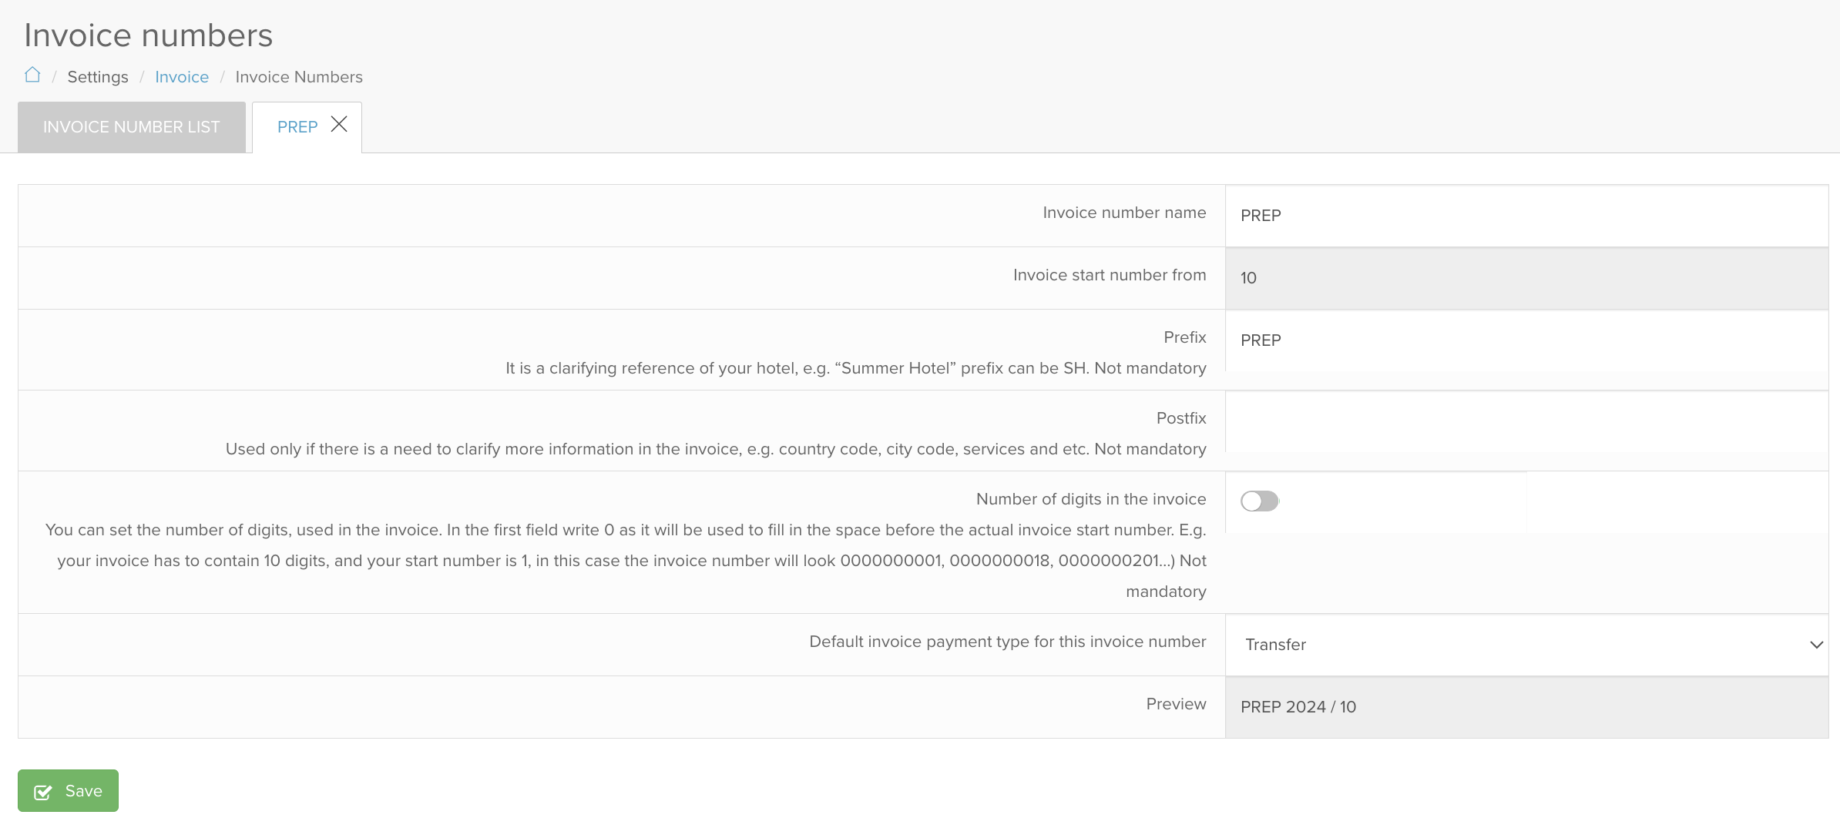Open the Transfer payment type dropdown
1840x838 pixels.
coord(1526,645)
